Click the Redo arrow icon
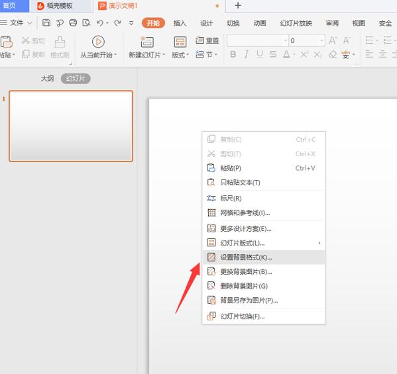This screenshot has height=374, width=397. point(117,23)
